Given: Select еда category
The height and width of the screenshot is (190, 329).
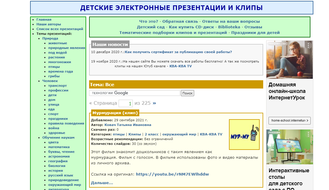Looking at the screenshot, I should pos(51,109).
